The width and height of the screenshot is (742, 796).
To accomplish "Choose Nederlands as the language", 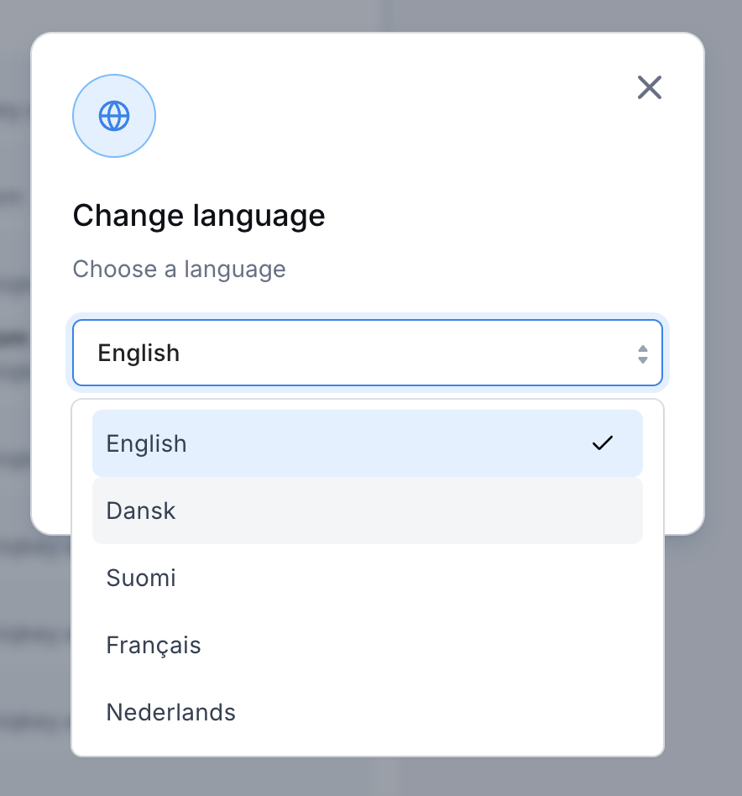I will [368, 712].
